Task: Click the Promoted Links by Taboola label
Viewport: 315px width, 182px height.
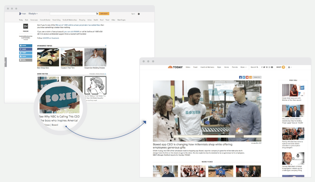Action: tap(98, 74)
